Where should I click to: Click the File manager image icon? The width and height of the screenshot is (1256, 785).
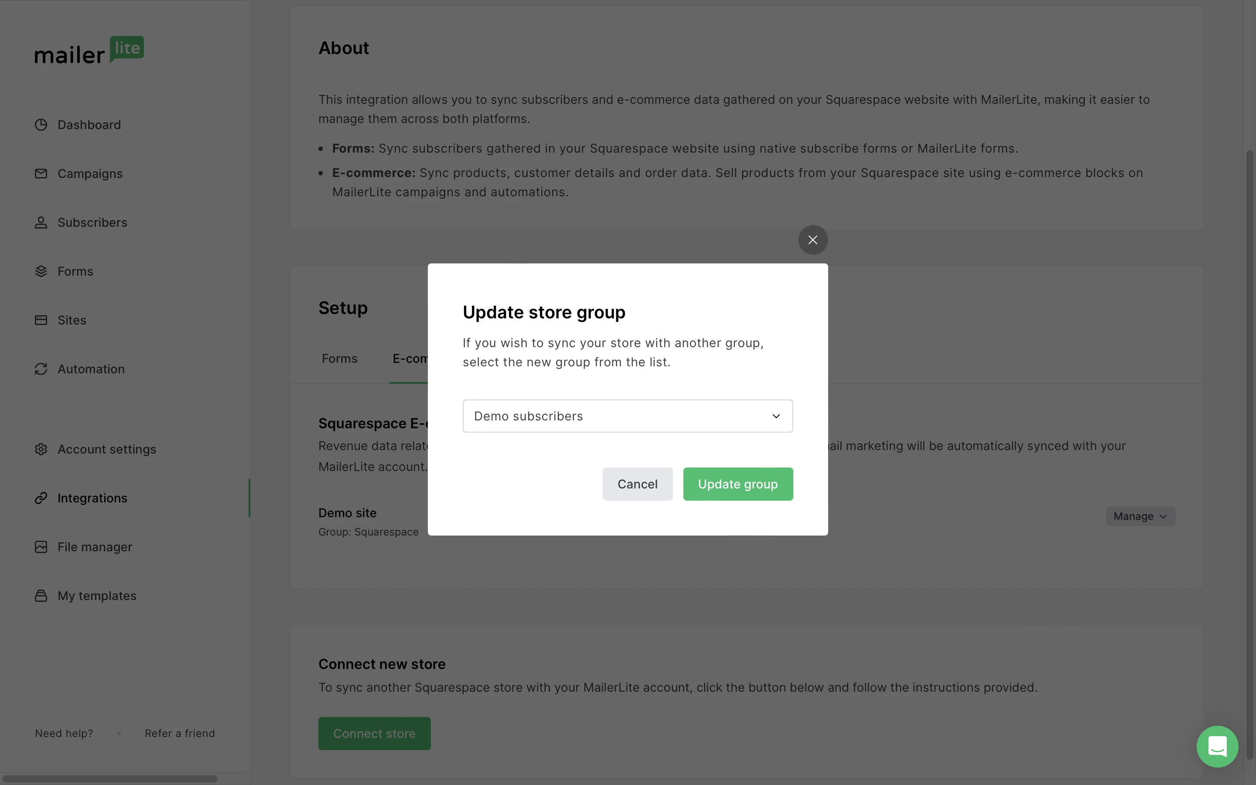click(x=41, y=547)
